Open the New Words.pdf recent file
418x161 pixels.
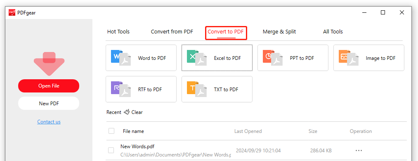137,146
